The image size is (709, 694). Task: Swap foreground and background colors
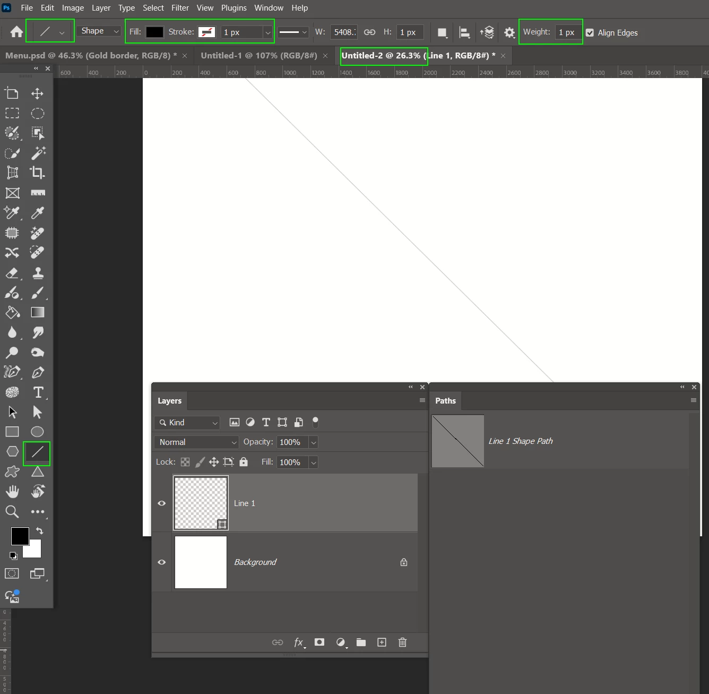tap(39, 530)
